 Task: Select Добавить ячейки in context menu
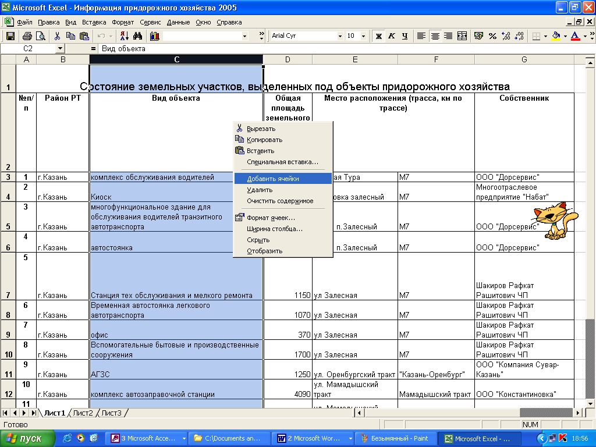[283, 178]
